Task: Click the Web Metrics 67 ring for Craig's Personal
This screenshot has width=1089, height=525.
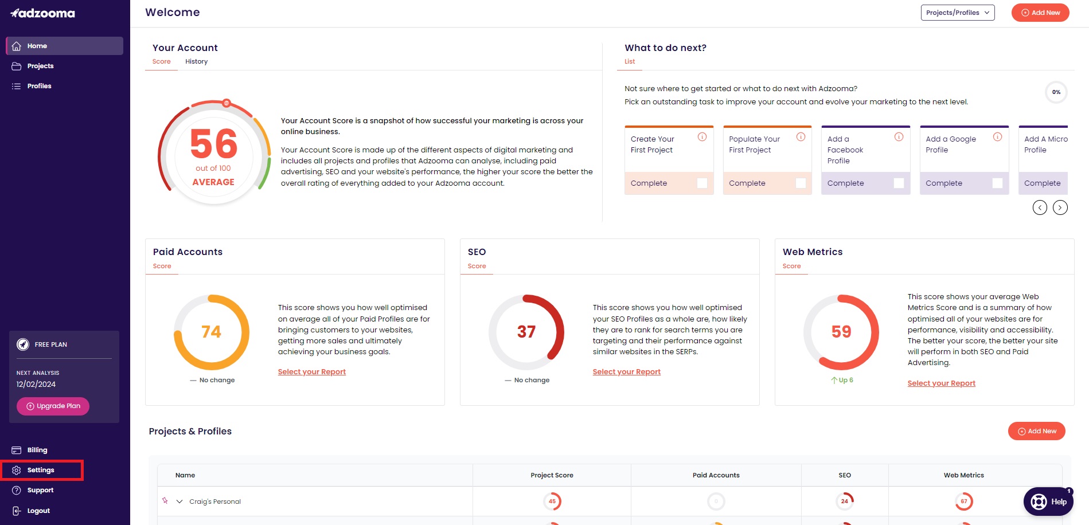Action: 964,502
